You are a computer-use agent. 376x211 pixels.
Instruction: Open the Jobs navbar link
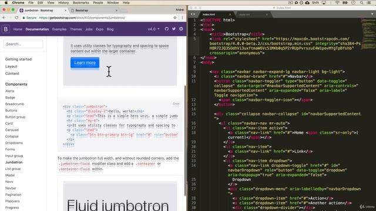pos(89,29)
